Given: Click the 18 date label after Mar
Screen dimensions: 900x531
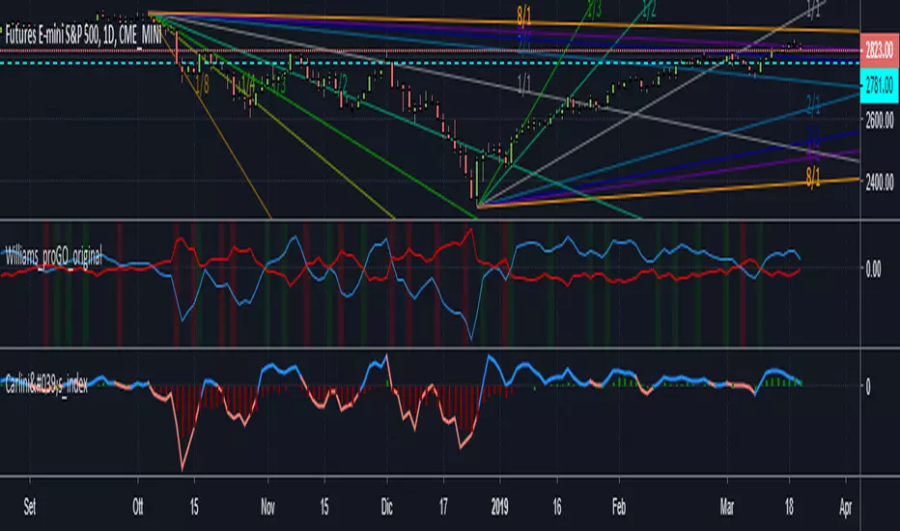Looking at the screenshot, I should pyautogui.click(x=789, y=507).
